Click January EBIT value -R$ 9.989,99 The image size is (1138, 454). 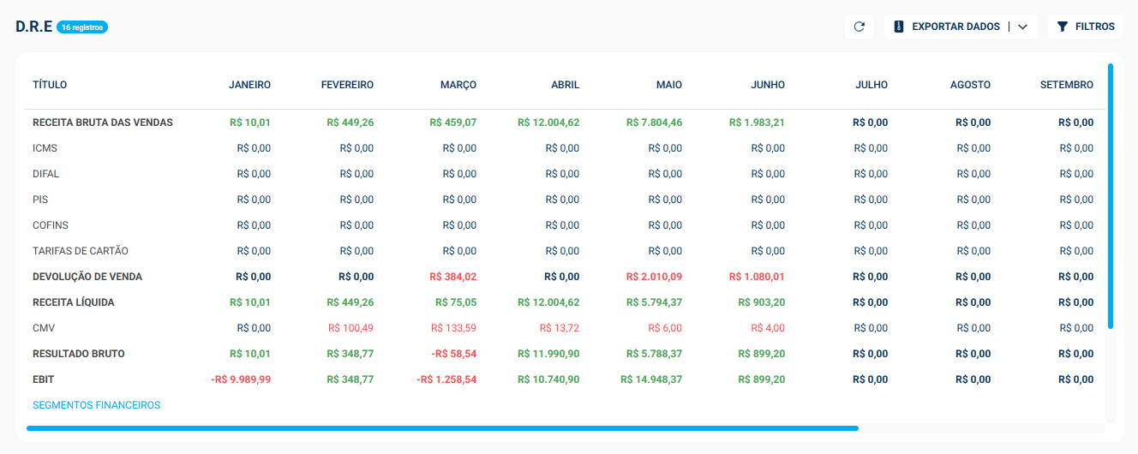(241, 379)
